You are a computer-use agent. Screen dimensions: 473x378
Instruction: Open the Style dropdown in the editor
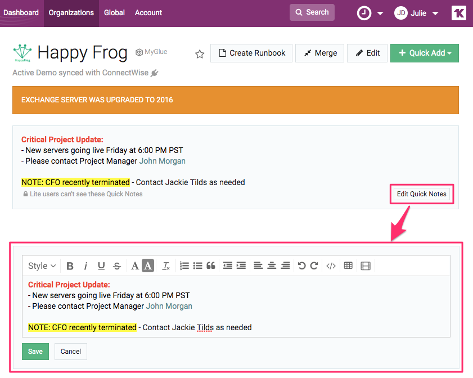click(42, 266)
